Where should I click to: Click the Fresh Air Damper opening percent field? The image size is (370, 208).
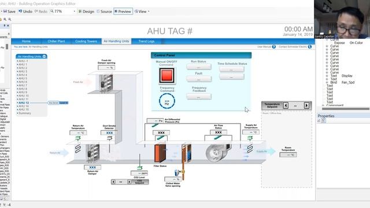(x=106, y=68)
